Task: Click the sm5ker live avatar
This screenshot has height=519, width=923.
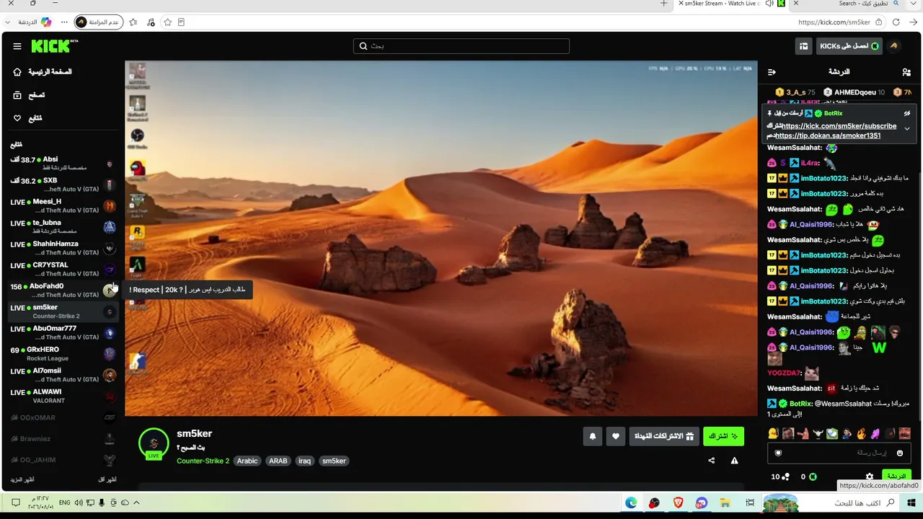Action: click(154, 444)
